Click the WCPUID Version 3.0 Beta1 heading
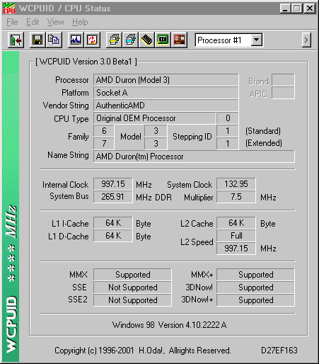The width and height of the screenshot is (319, 364). 86,62
